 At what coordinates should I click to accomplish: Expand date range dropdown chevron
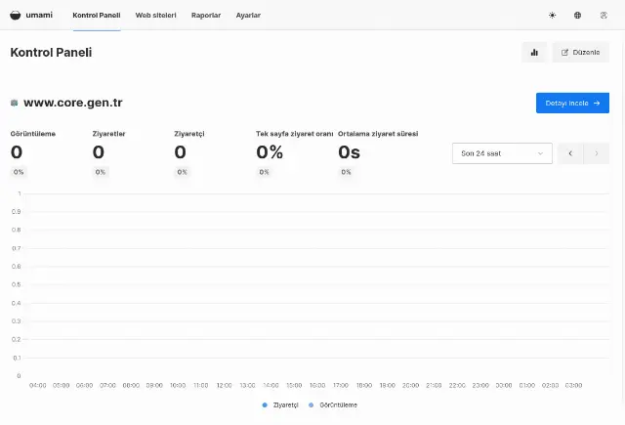pos(540,153)
